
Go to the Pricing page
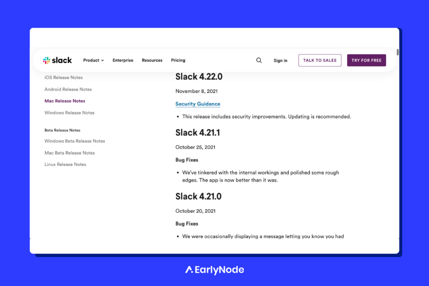(178, 60)
